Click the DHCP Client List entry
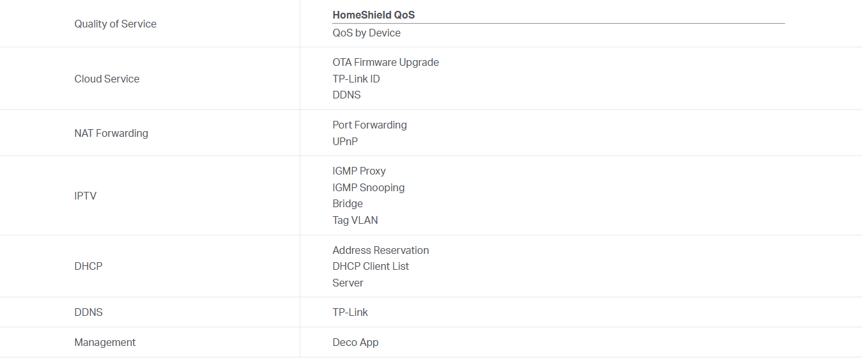The image size is (864, 360). [371, 266]
